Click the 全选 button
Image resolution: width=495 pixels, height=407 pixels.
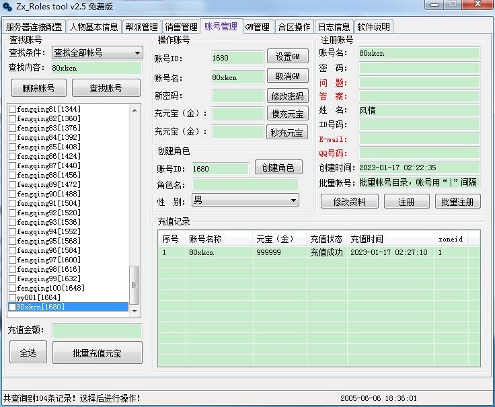click(28, 352)
